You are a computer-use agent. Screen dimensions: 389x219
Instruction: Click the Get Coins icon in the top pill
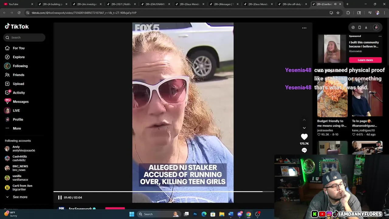coord(353,27)
